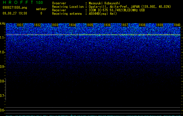Image resolution: width=183 pixels, height=116 pixels.
Task: Select the 0.7 frequency axis label
Action: [2, 96]
